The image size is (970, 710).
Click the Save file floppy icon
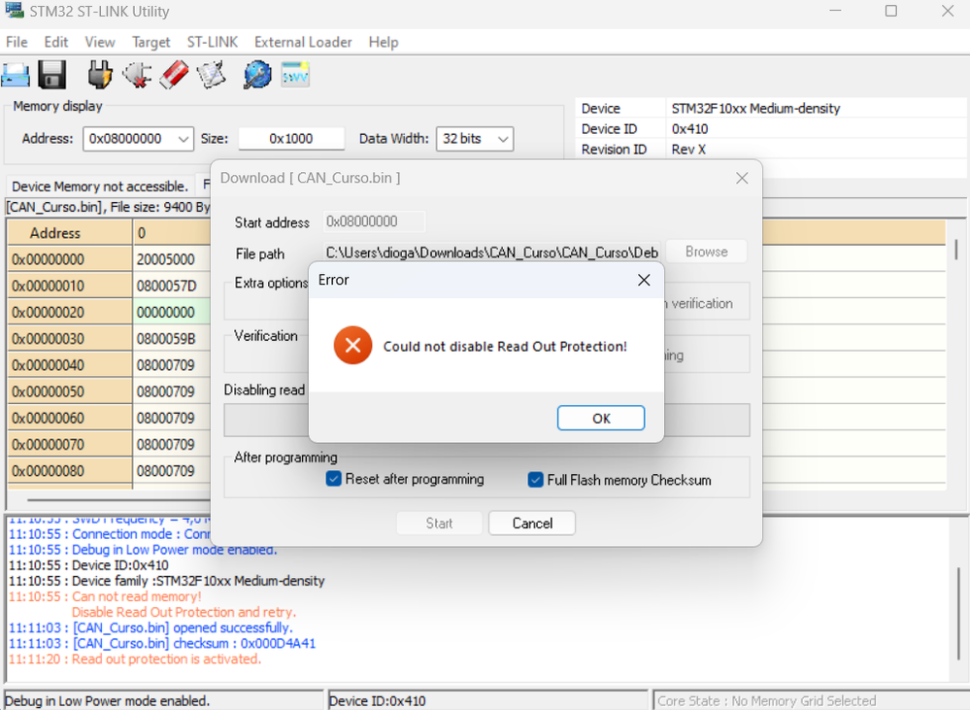[52, 75]
